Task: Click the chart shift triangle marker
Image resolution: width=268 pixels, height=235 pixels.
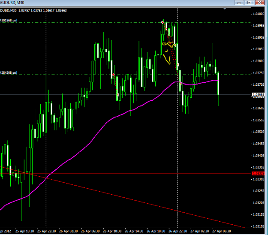Action: pyautogui.click(x=225, y=9)
